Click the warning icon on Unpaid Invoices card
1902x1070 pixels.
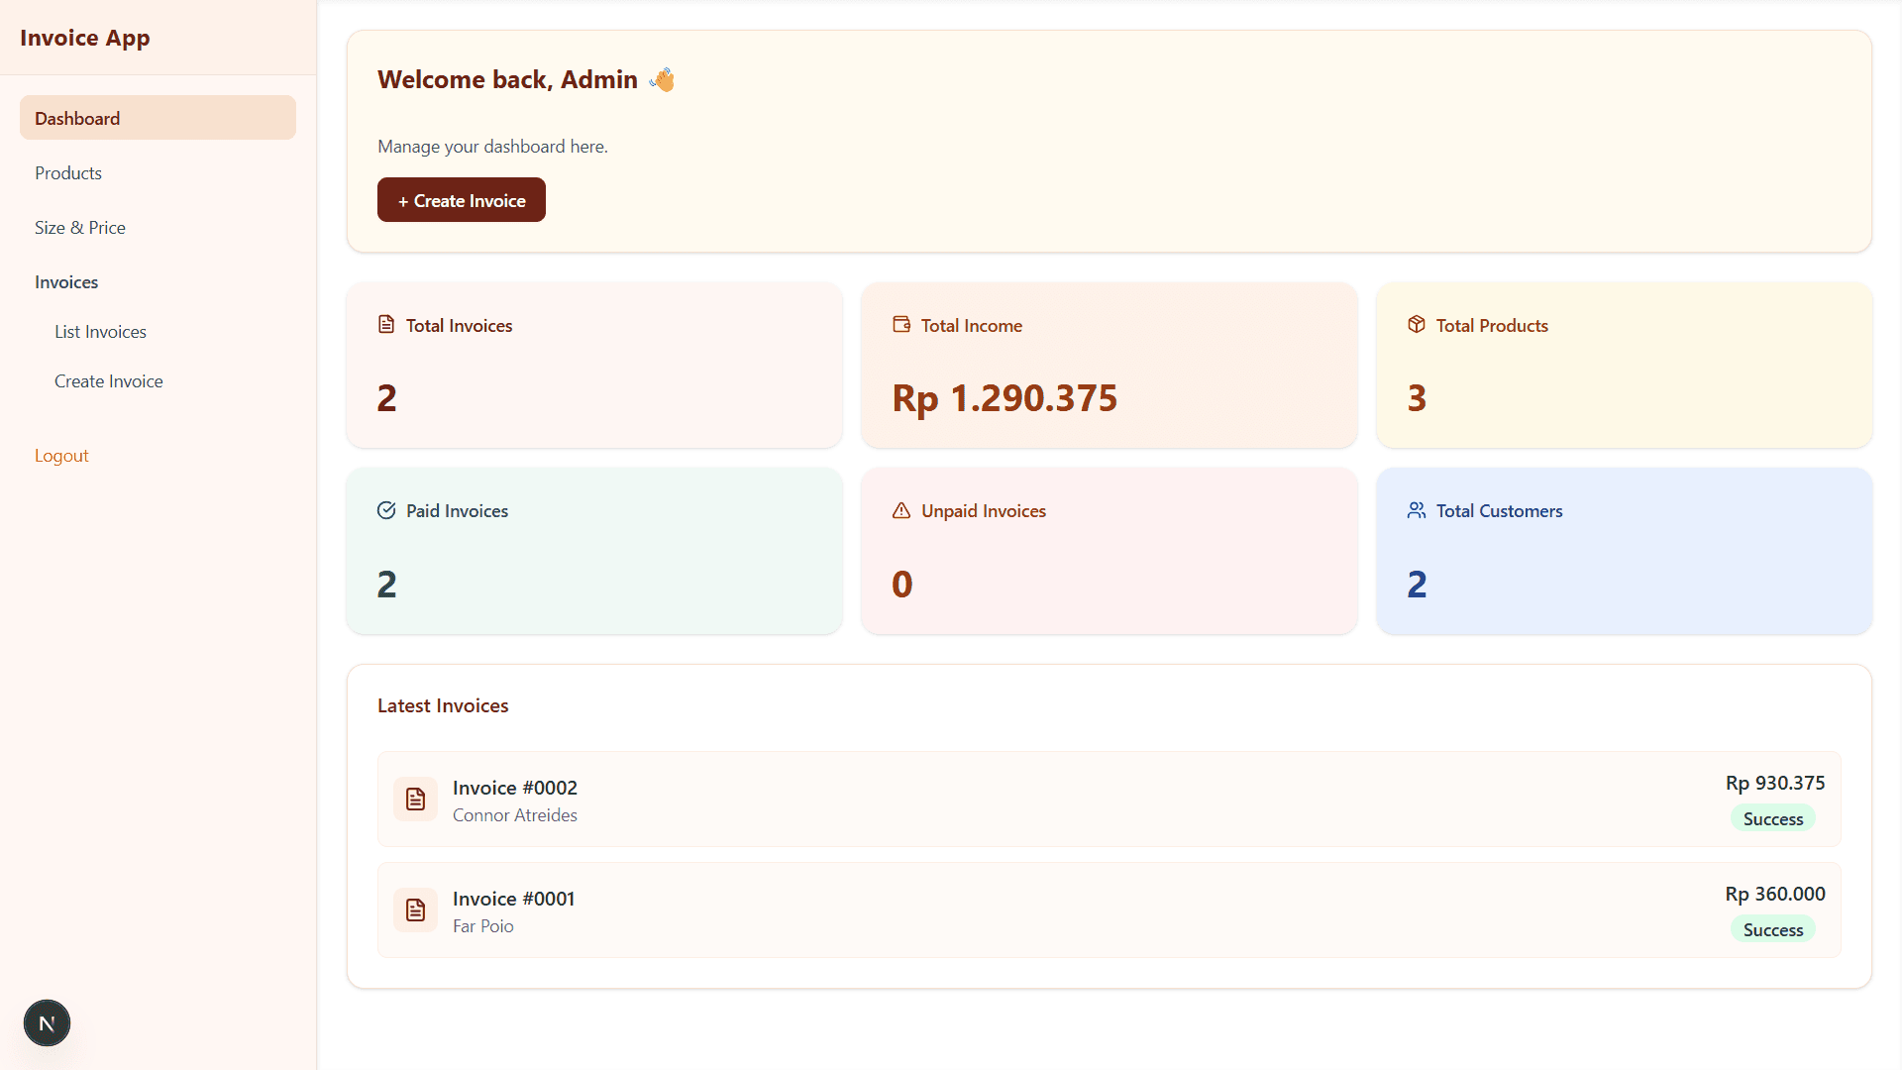point(901,511)
